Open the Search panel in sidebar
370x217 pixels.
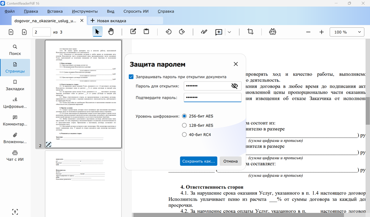pyautogui.click(x=15, y=50)
